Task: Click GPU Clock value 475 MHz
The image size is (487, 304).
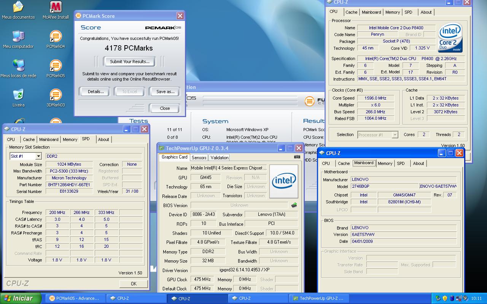Action: [x=202, y=279]
